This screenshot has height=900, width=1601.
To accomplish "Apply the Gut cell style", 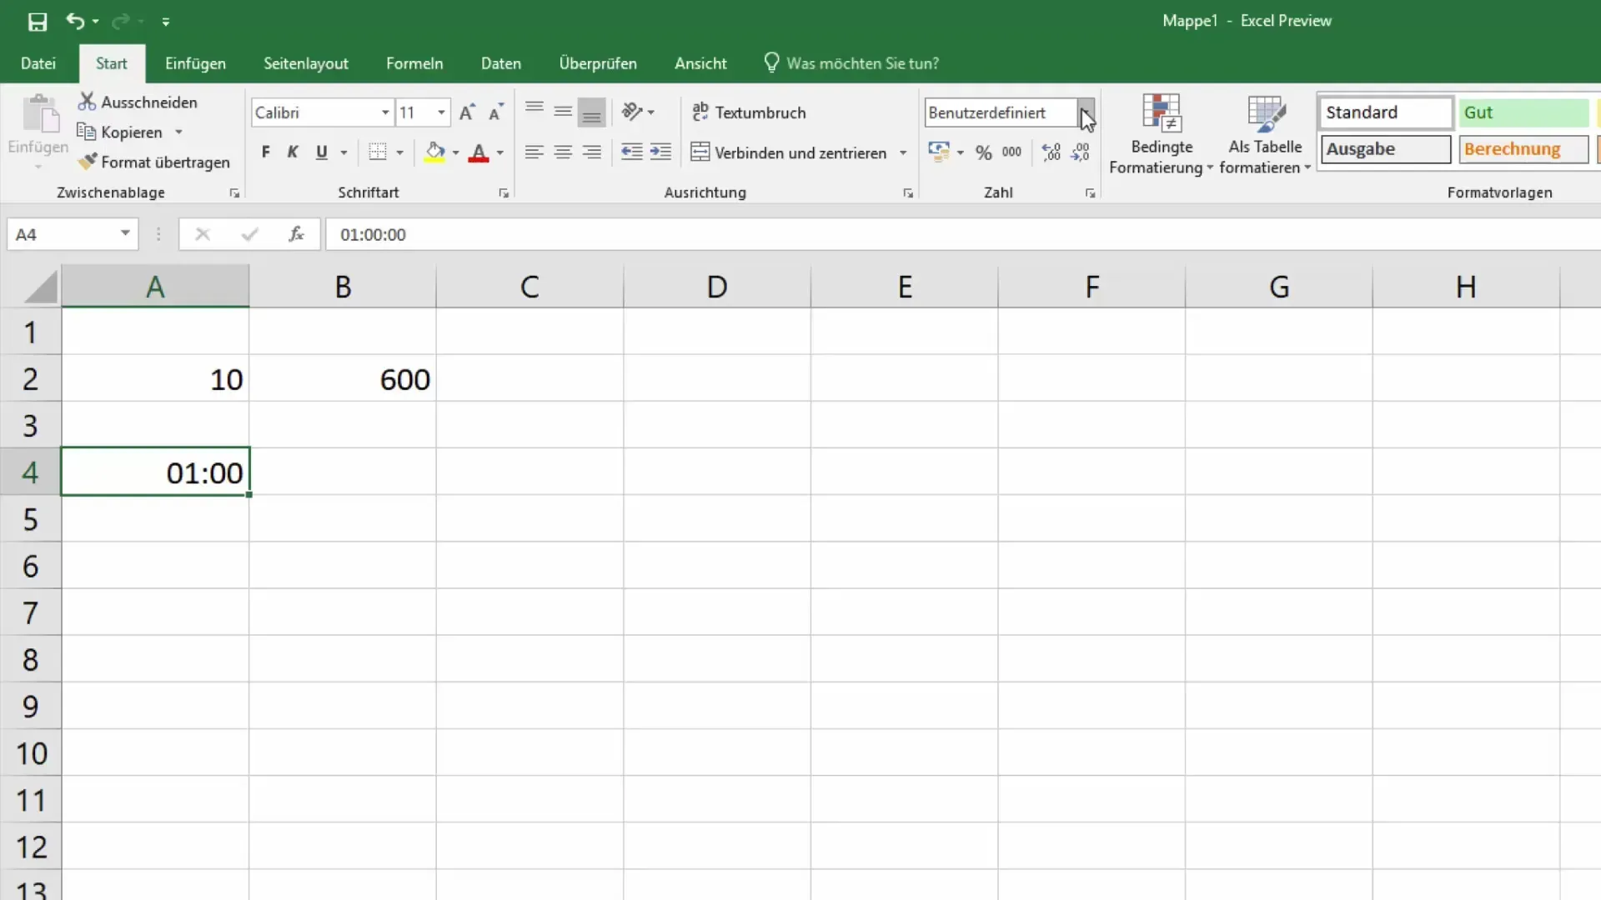I will pyautogui.click(x=1523, y=112).
